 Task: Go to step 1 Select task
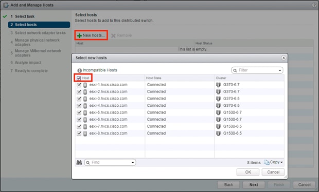click(x=25, y=16)
